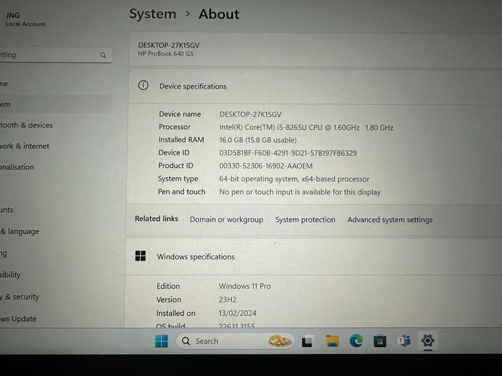Open Task View from the taskbar

click(307, 342)
